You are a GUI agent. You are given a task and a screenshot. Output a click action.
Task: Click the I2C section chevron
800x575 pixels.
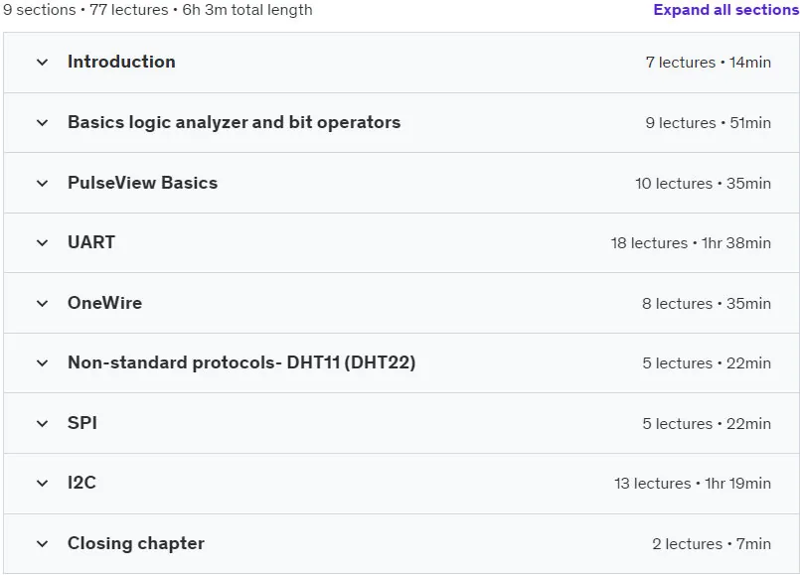click(x=43, y=484)
